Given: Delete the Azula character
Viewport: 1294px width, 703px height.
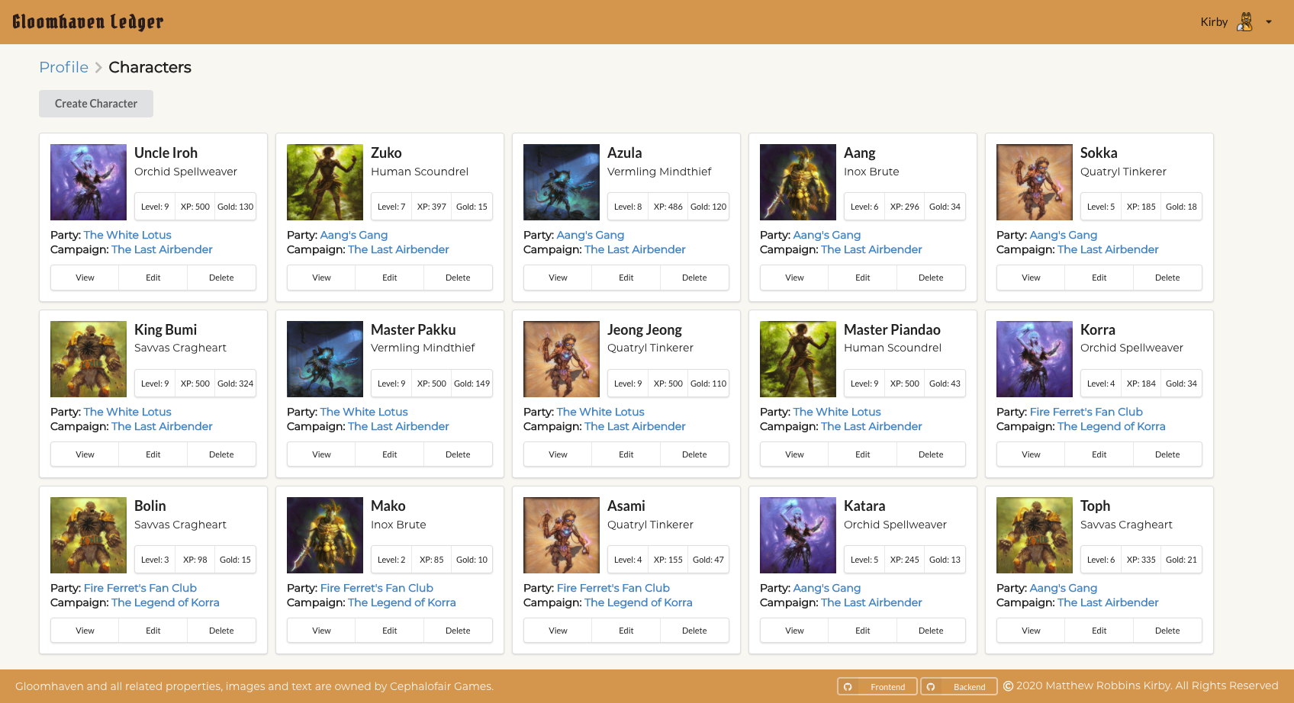Looking at the screenshot, I should pos(694,278).
